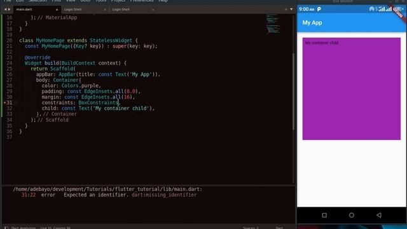
Task: Click 'dart:missing_identifier' error code
Action: pyautogui.click(x=164, y=195)
